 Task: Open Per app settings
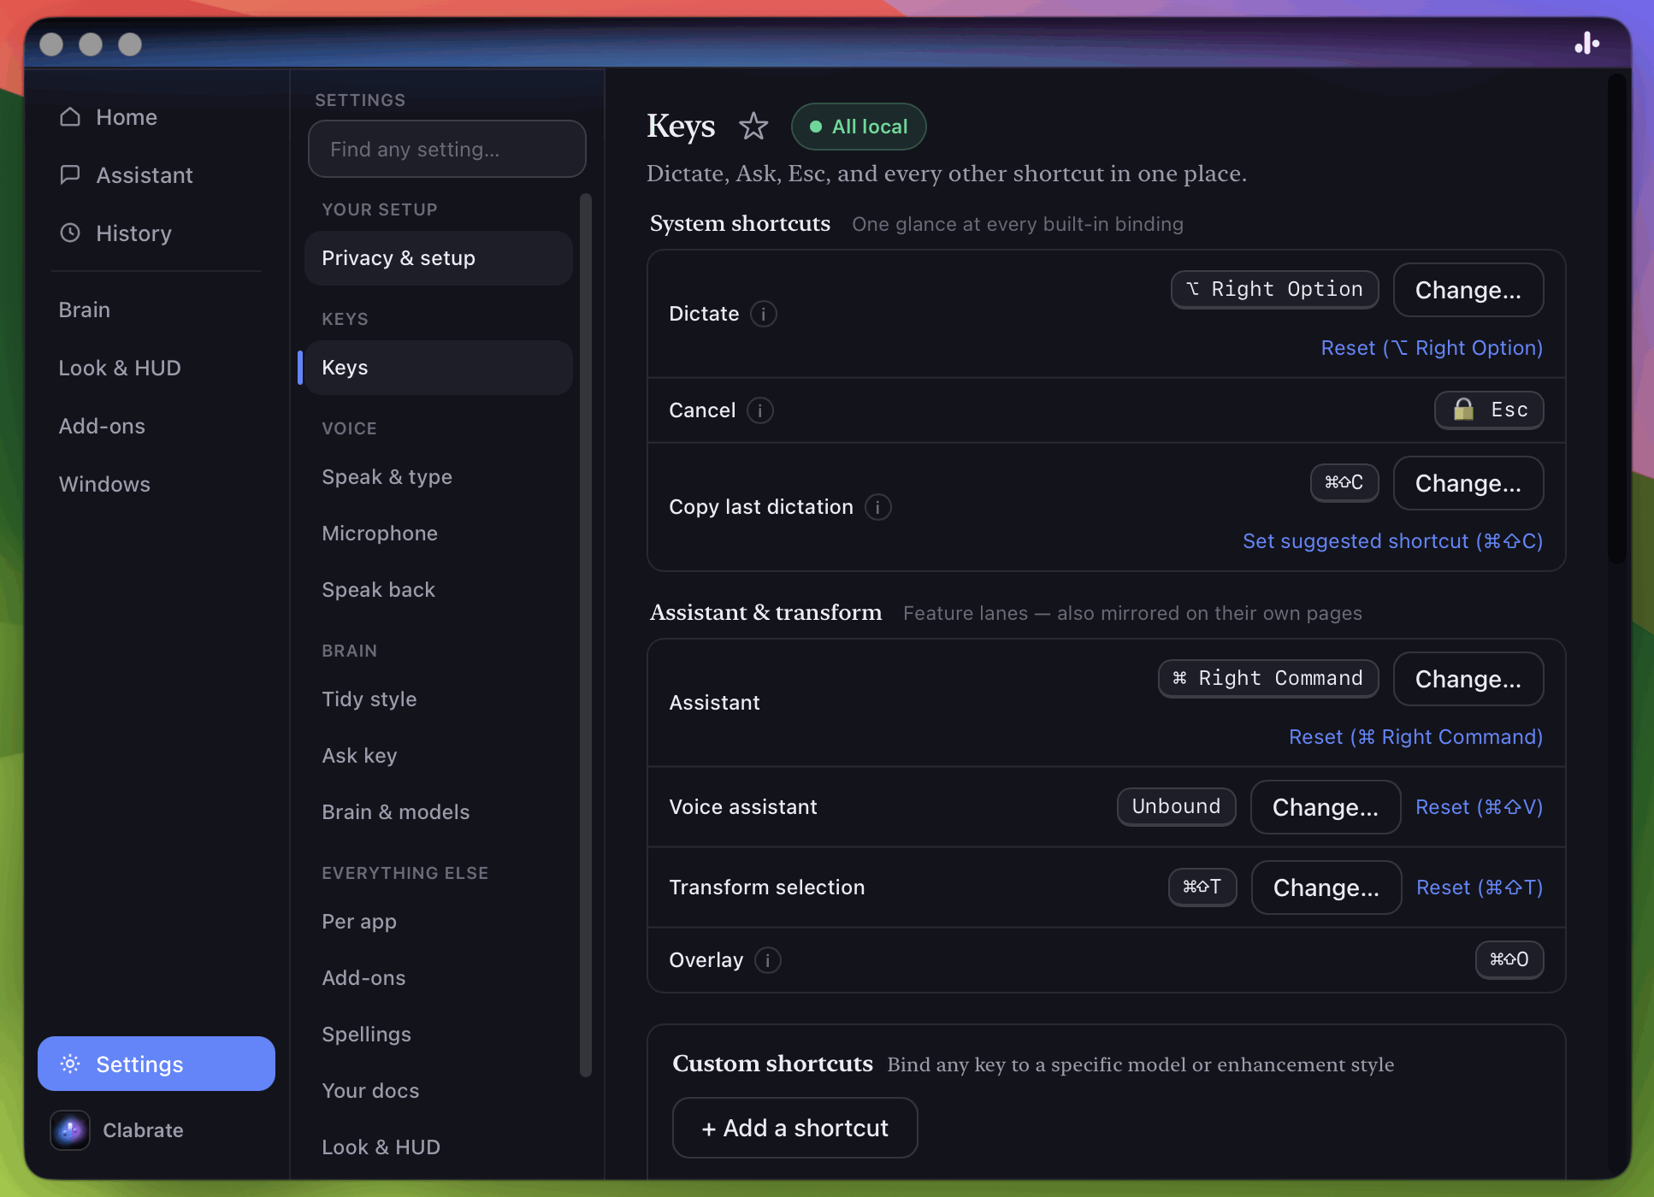359,922
